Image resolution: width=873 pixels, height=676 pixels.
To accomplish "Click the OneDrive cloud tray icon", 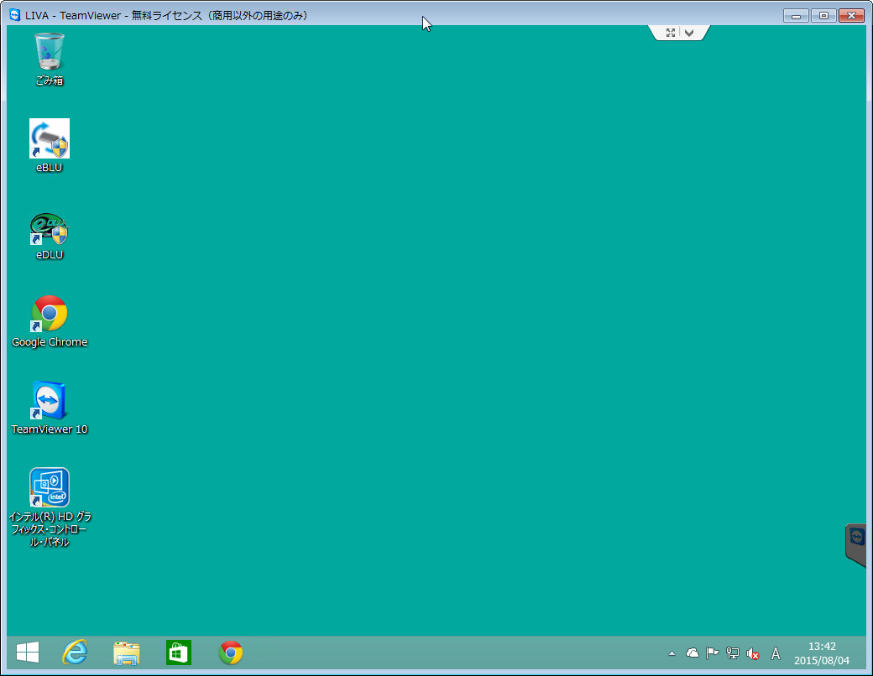I will point(692,653).
